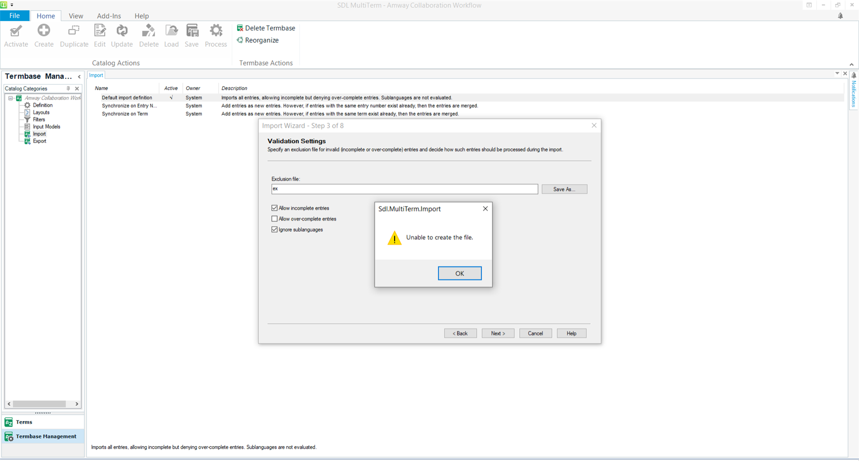859x461 pixels.
Task: Open the Notifications side panel
Action: 854,90
